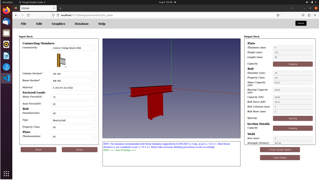Open Firefox from the Ubuntu dock

(6, 10)
